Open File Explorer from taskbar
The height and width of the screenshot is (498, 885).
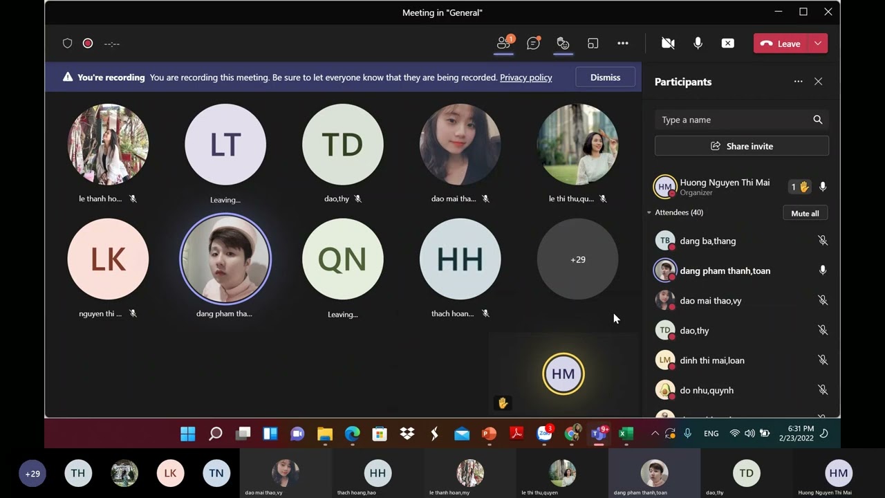coord(325,434)
